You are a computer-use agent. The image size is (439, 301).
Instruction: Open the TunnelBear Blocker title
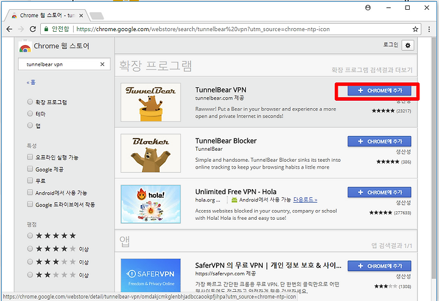pos(226,140)
